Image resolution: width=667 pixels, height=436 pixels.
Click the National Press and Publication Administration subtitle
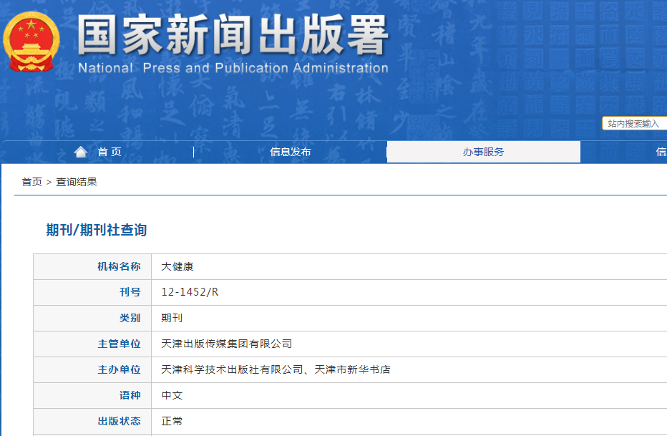(x=233, y=69)
